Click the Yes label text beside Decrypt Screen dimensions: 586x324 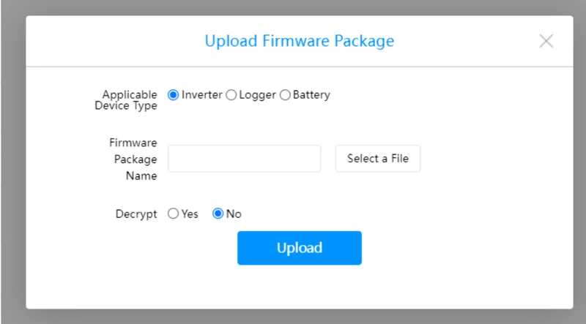coord(190,214)
